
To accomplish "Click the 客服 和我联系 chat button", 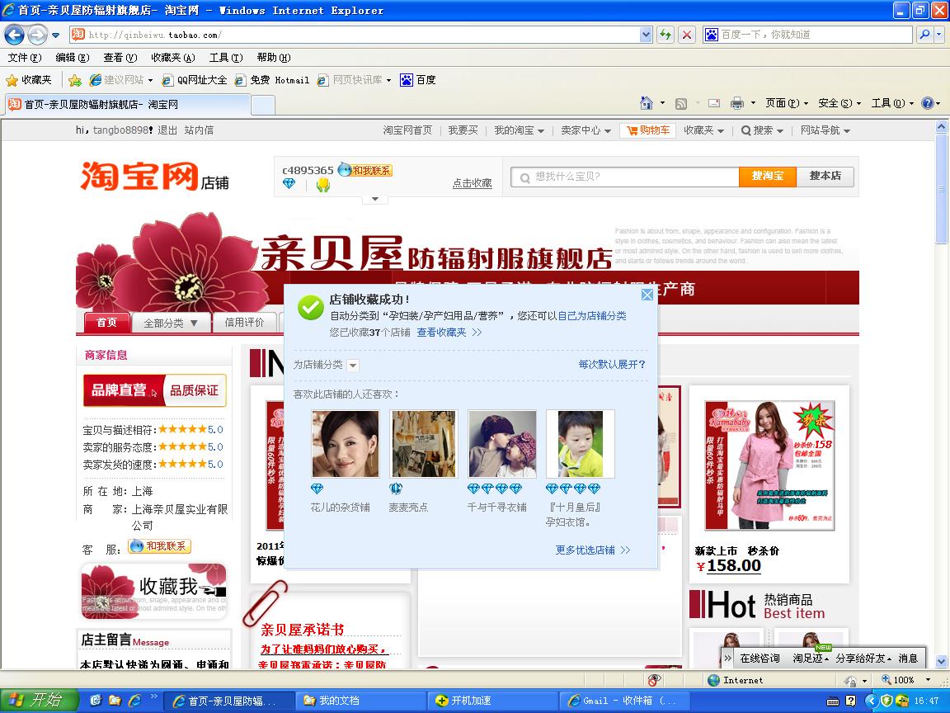I will 160,546.
